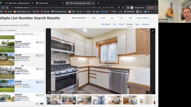Viewport: 191px width, 107px height.
Task: Click the browser address bar URL
Action: [64, 8]
